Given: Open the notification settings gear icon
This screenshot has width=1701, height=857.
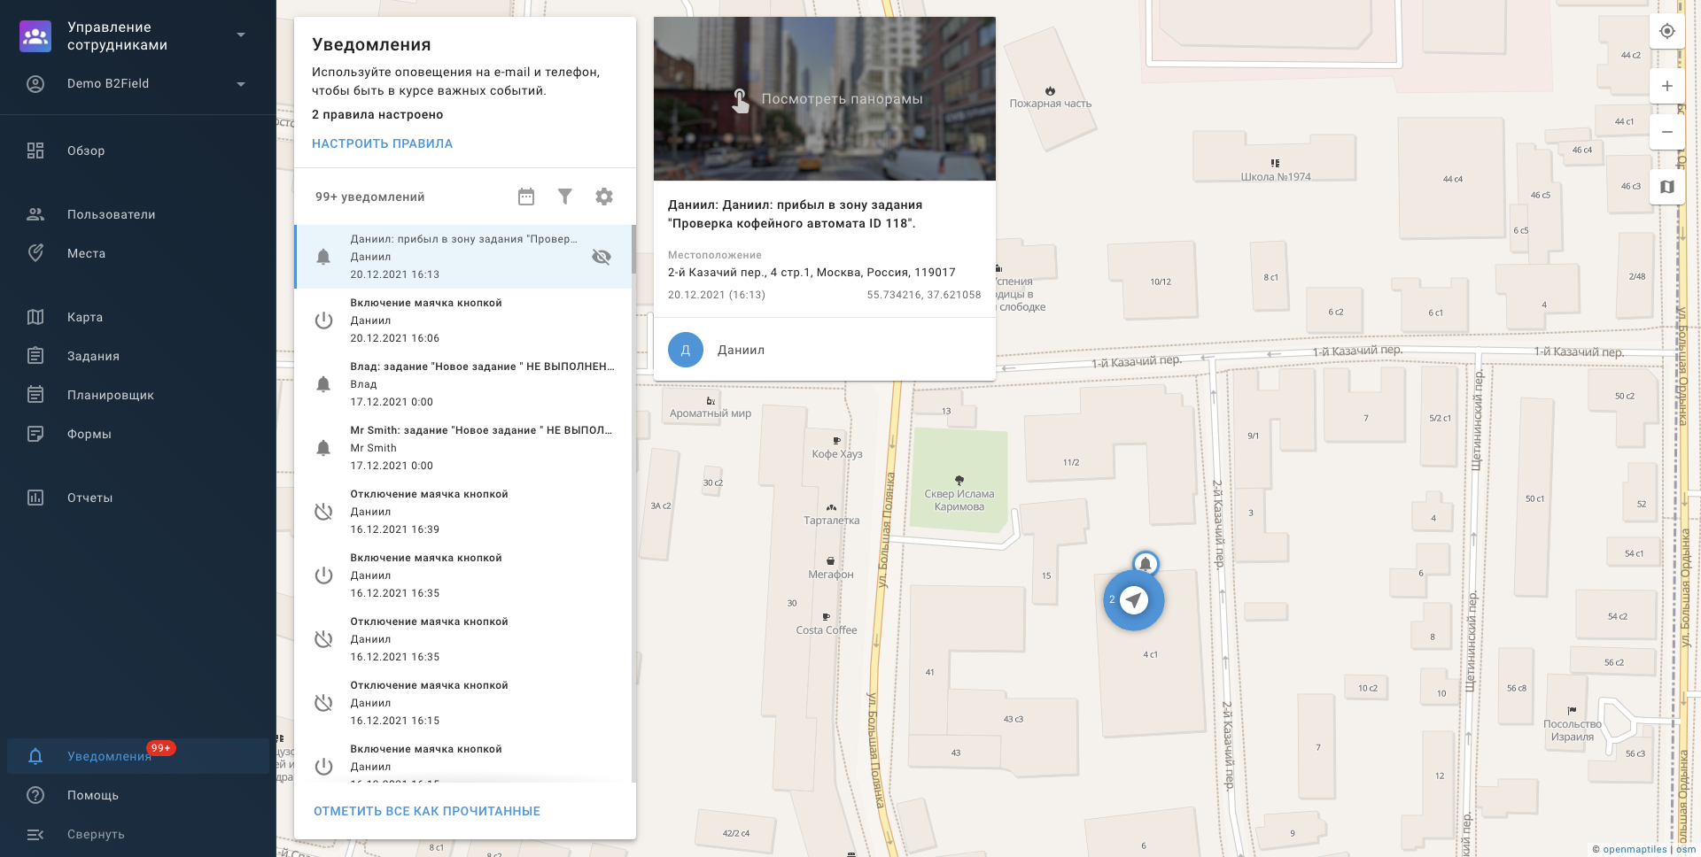Looking at the screenshot, I should coord(604,197).
